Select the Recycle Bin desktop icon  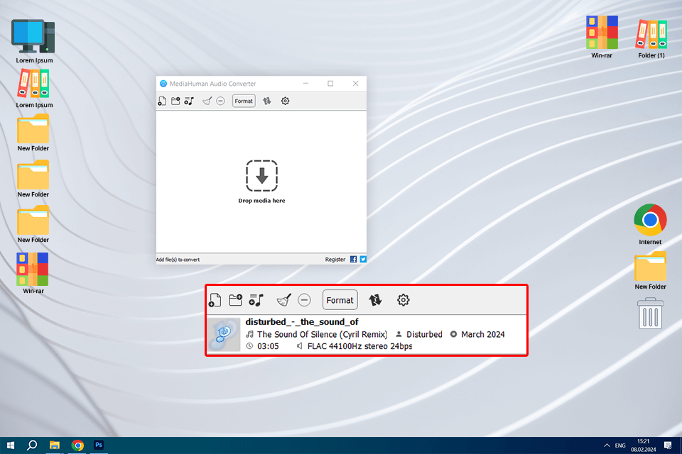point(650,314)
